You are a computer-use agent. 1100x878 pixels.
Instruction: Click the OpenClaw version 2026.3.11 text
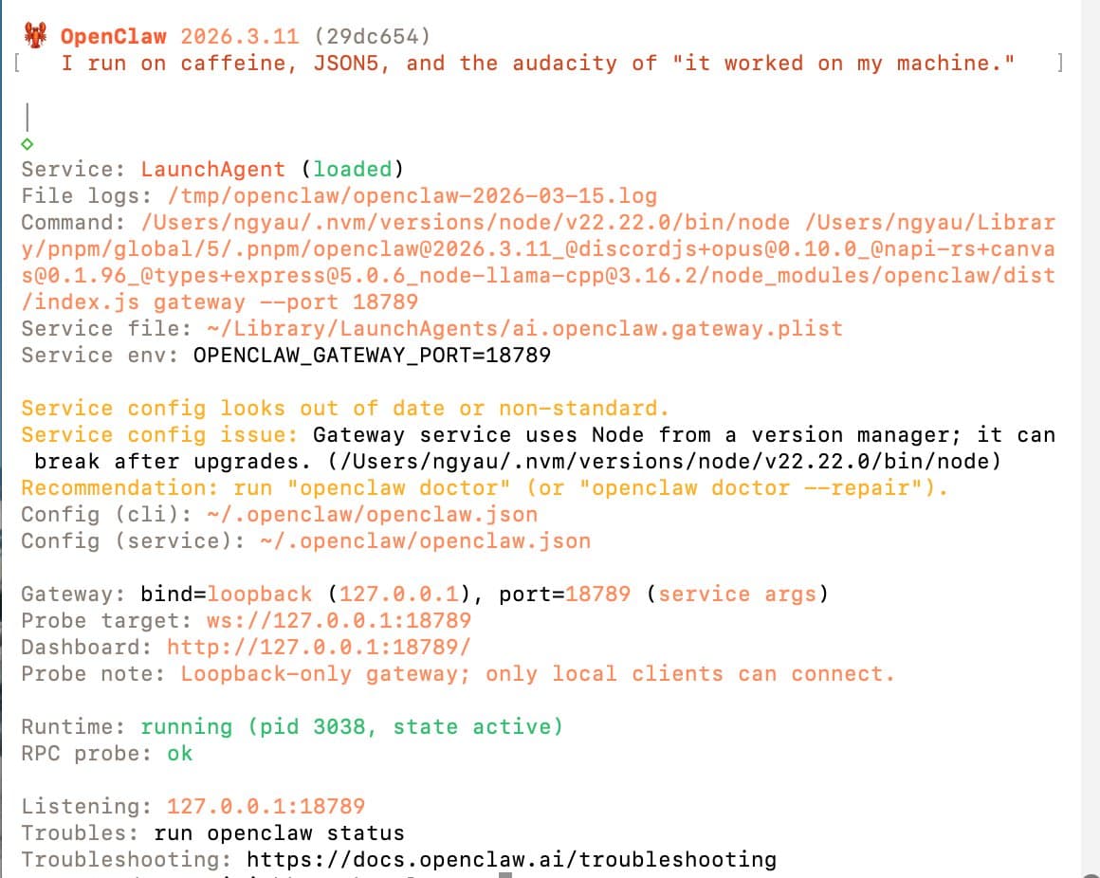pyautogui.click(x=240, y=36)
